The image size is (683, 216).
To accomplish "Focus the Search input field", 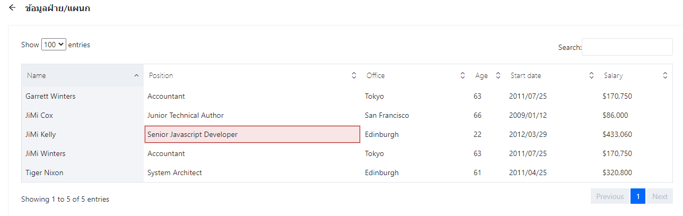I will [627, 47].
